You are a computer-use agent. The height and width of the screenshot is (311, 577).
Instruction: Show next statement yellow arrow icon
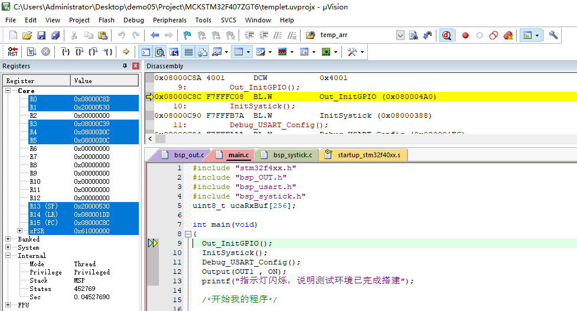point(126,52)
